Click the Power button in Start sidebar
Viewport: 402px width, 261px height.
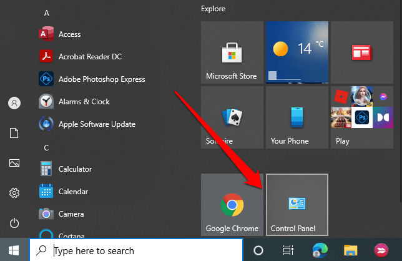(x=14, y=223)
